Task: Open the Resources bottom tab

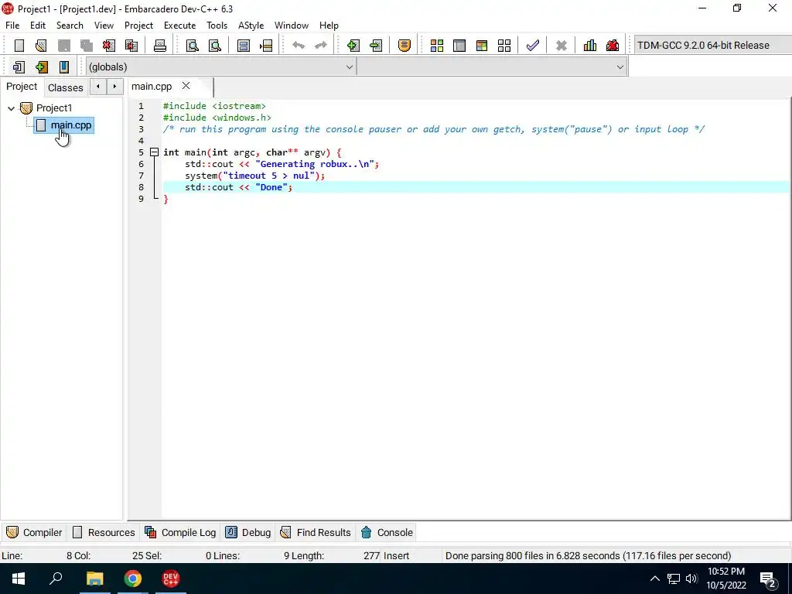Action: 104,532
